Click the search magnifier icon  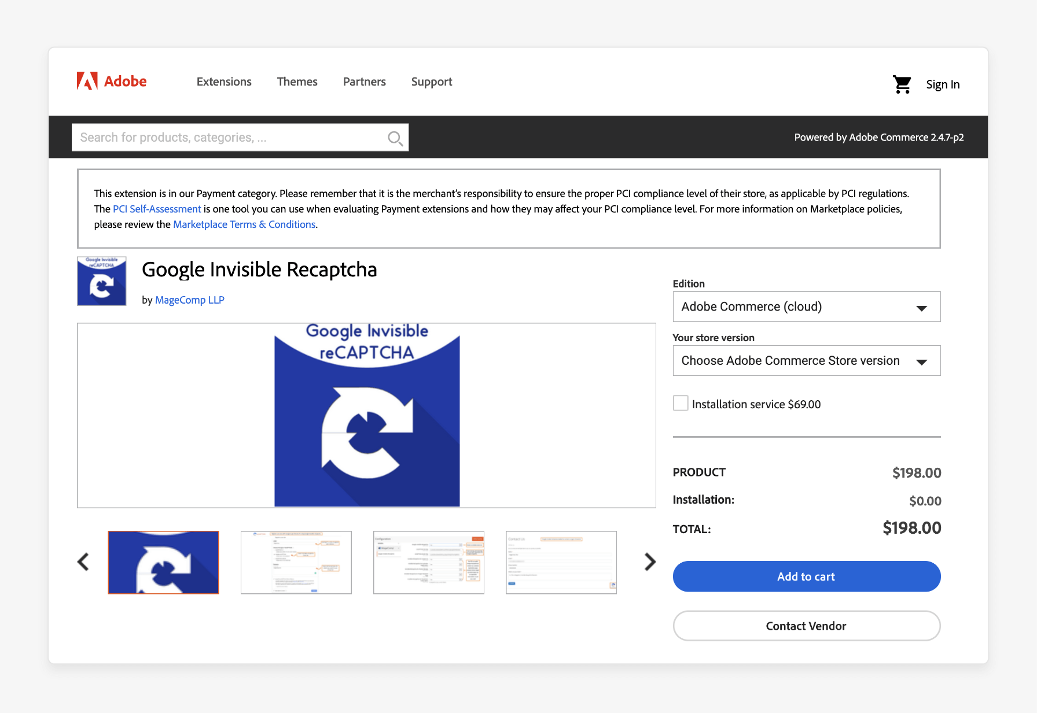(x=395, y=138)
